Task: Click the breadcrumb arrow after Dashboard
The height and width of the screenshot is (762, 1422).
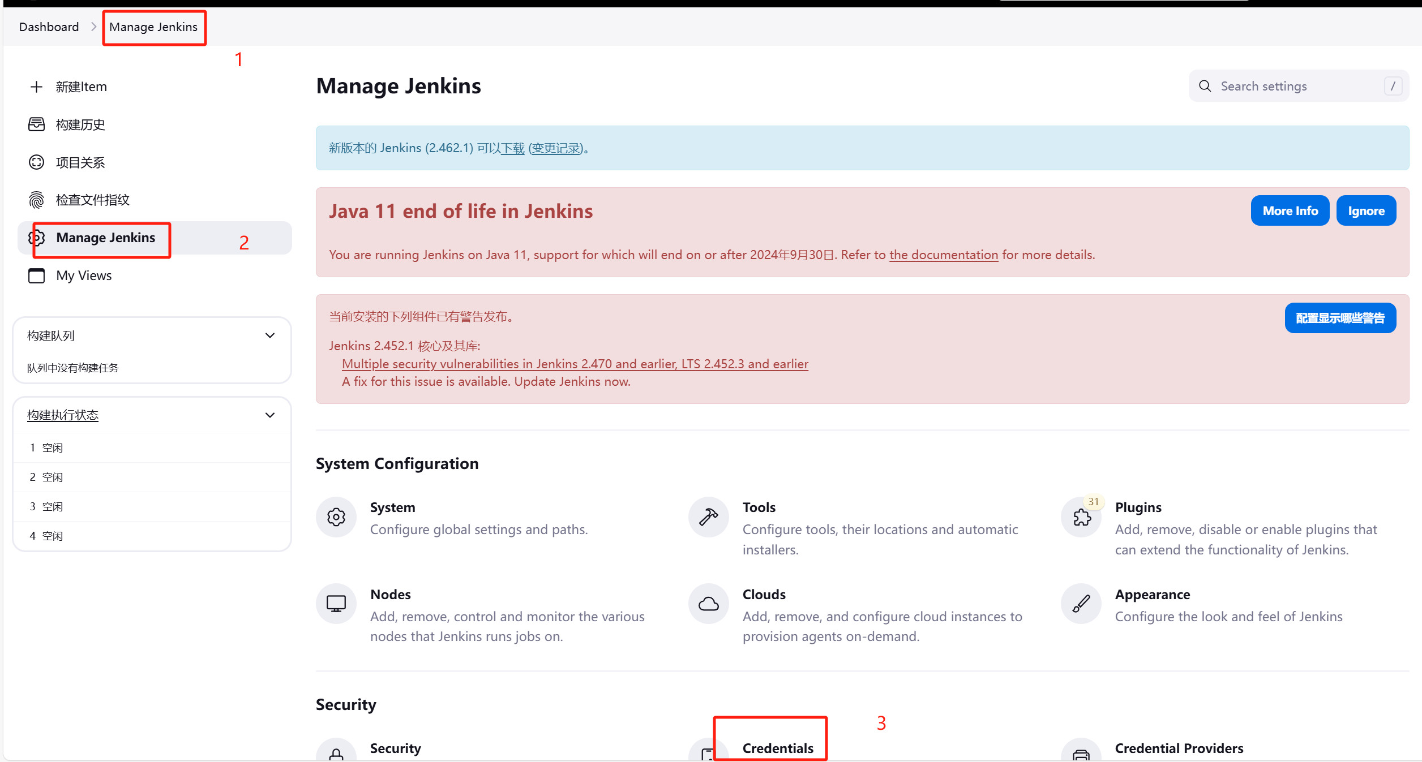Action: (x=94, y=27)
